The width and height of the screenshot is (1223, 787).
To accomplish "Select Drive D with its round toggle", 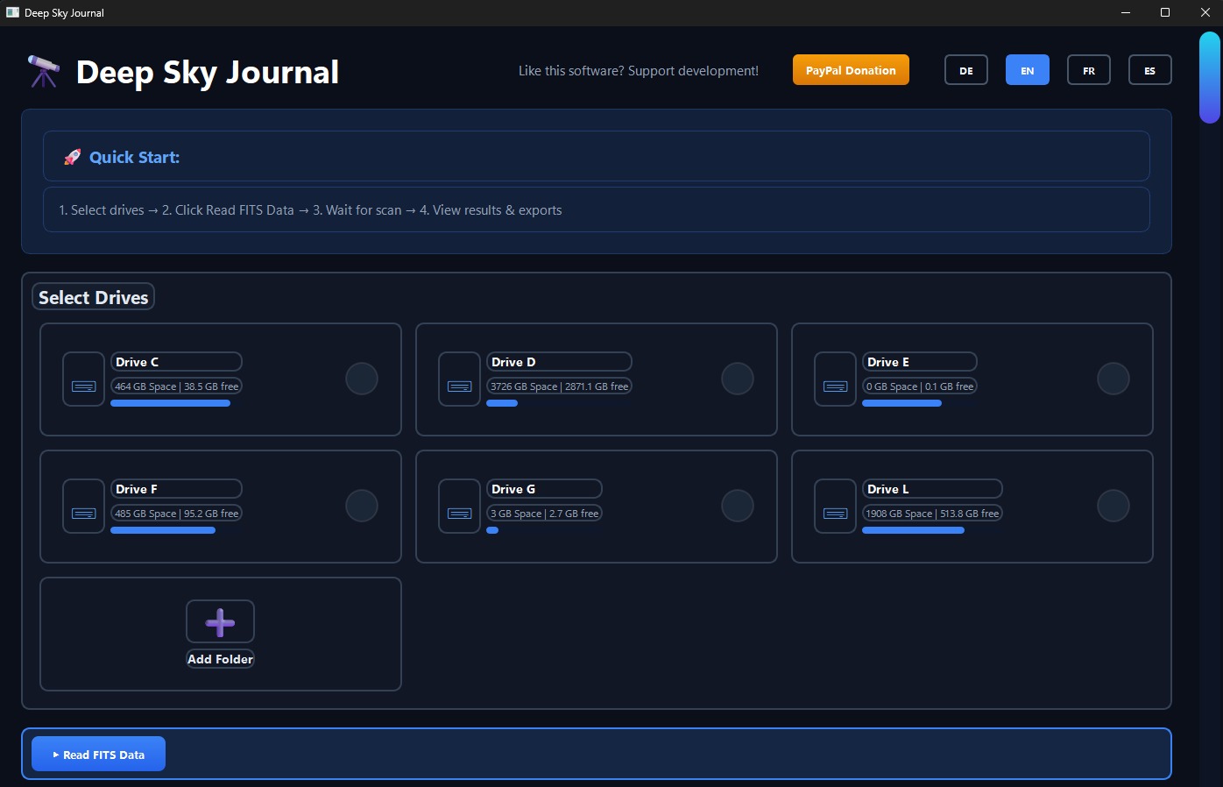I will (x=738, y=379).
